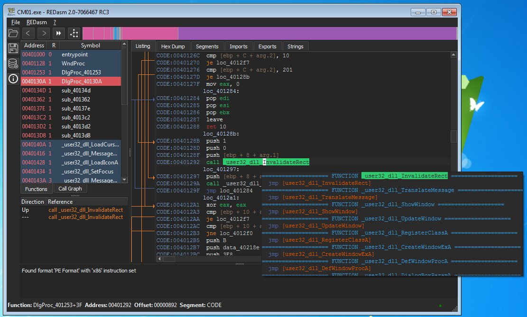Click jmp [user32_dll_UpdateWindow] in popup
Viewport: 527px width, 317px height.
[x=316, y=226]
